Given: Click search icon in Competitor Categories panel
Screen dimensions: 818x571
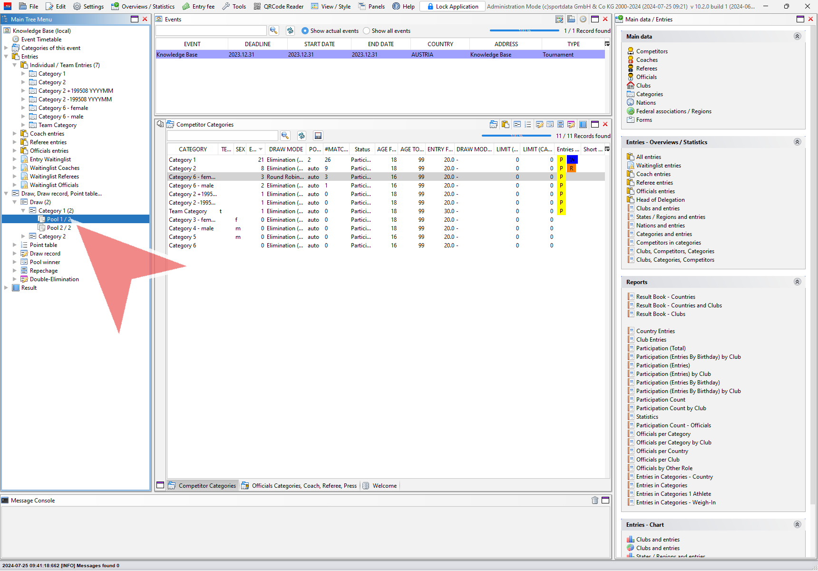Looking at the screenshot, I should [x=285, y=136].
